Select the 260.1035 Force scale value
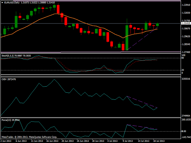This screenshot has height=143, width=191. point(186,120)
